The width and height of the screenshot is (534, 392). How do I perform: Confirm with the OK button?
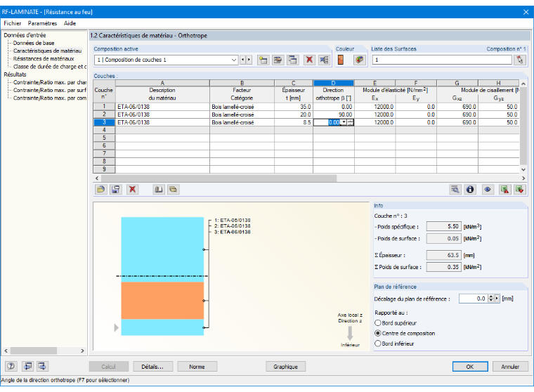[x=470, y=367]
